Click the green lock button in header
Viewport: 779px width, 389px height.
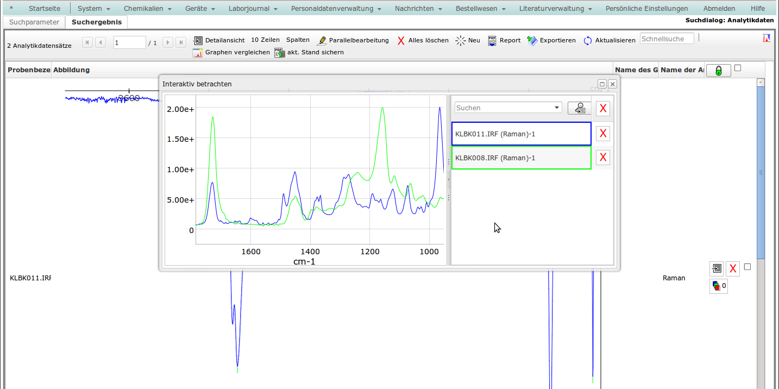click(718, 71)
